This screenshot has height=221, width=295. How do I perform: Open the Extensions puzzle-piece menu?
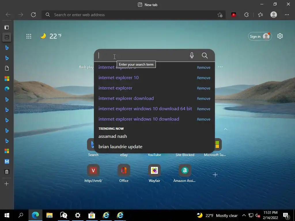(246, 15)
